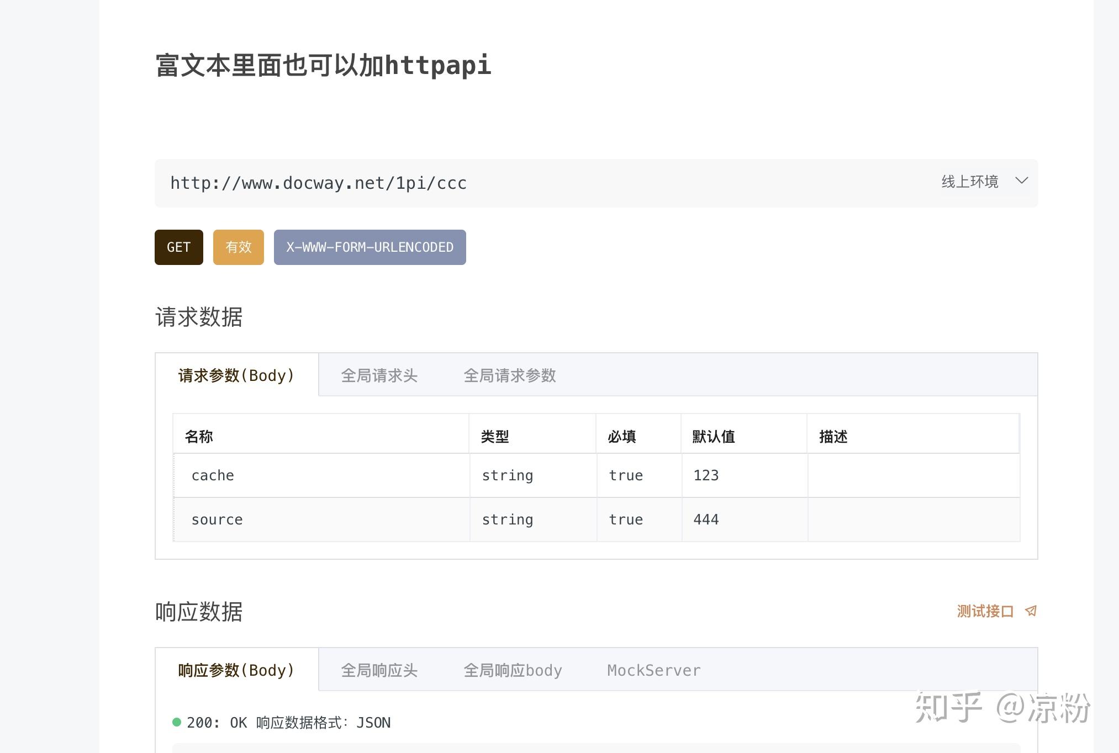
Task: Click the 富文本里面也可以加httpapi heading
Action: (323, 65)
